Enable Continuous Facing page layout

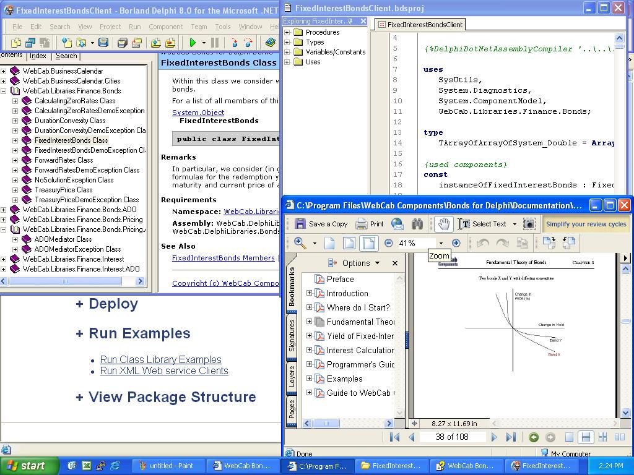pyautogui.click(x=602, y=437)
